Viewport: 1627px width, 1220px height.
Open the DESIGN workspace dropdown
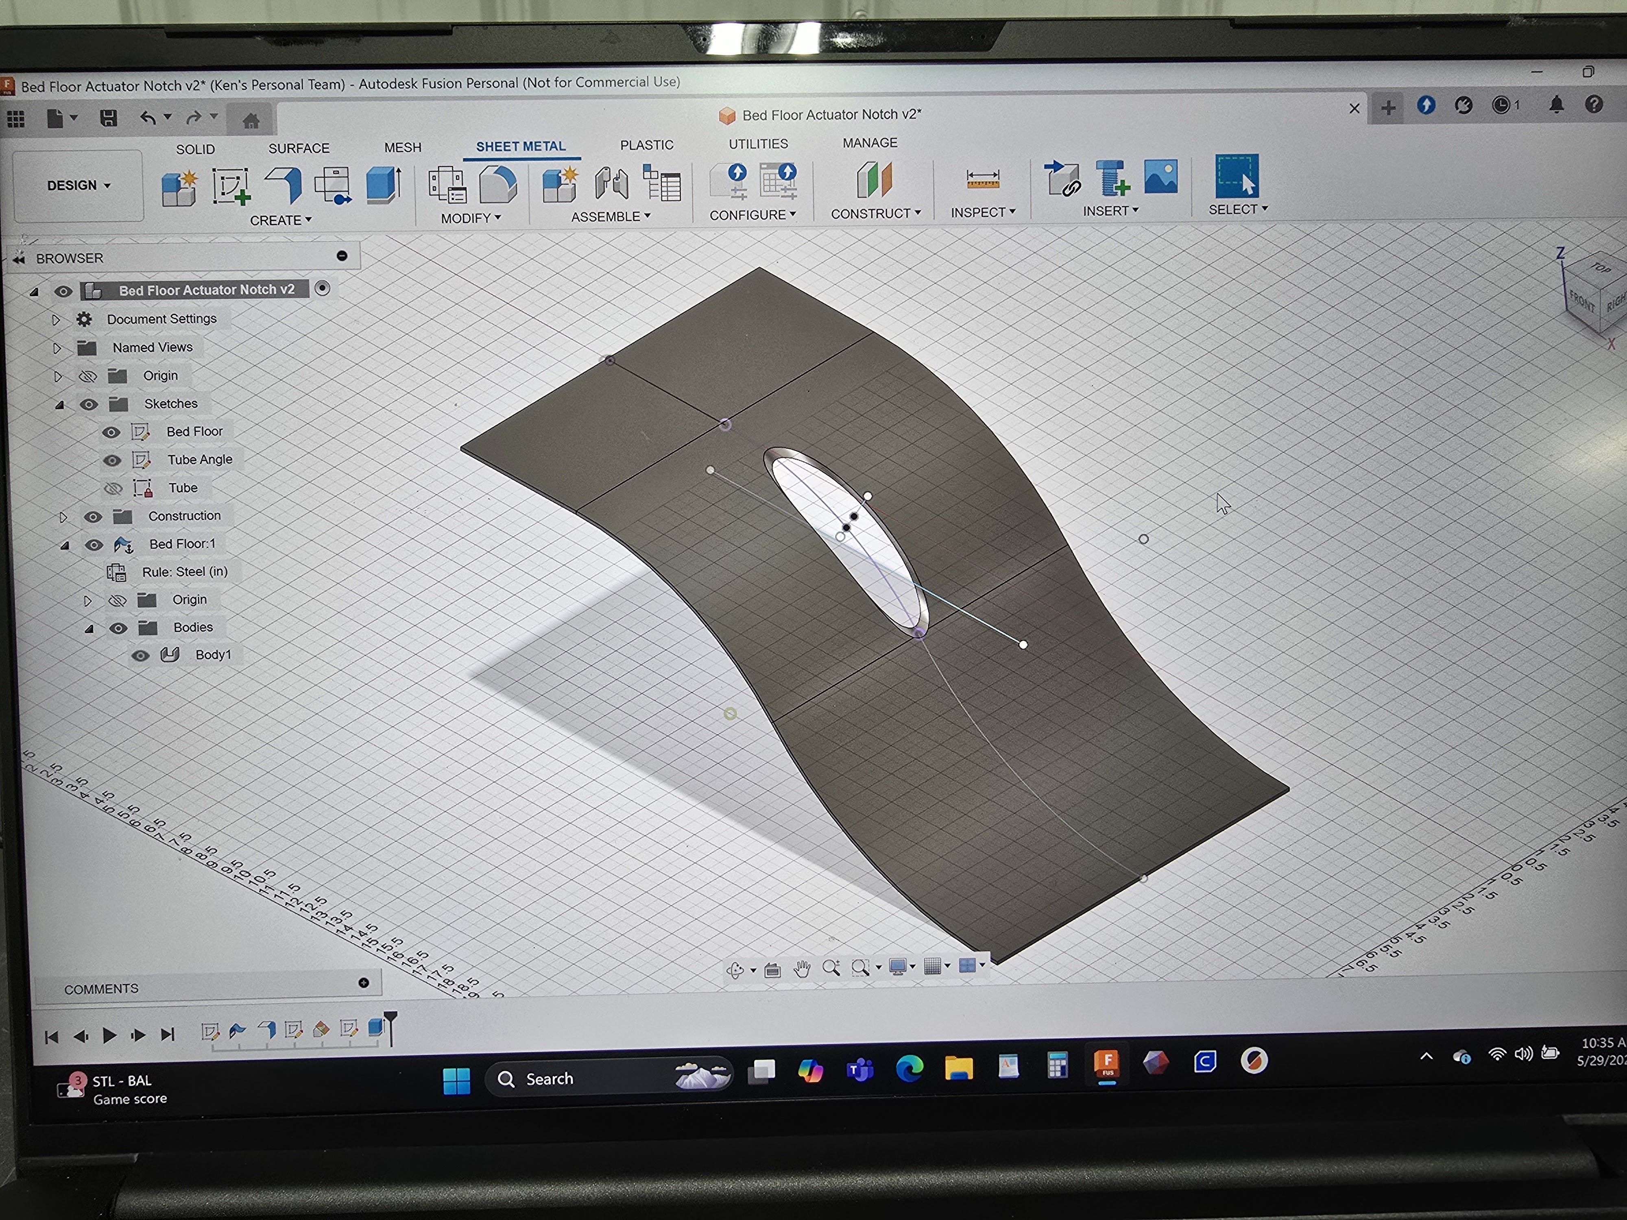tap(78, 185)
